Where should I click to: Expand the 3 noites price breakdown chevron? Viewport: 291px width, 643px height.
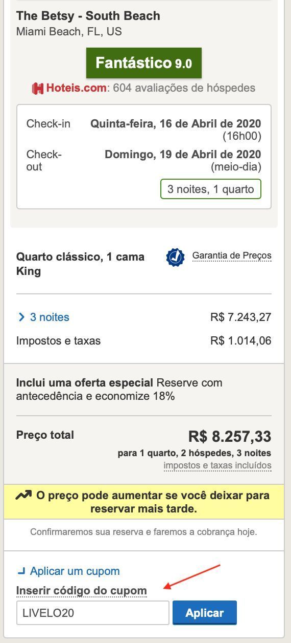click(21, 317)
